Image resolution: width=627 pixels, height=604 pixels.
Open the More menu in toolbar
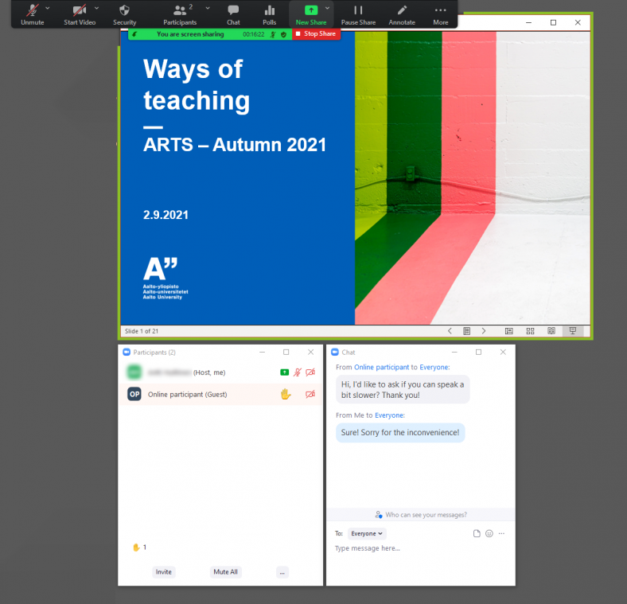coord(440,14)
